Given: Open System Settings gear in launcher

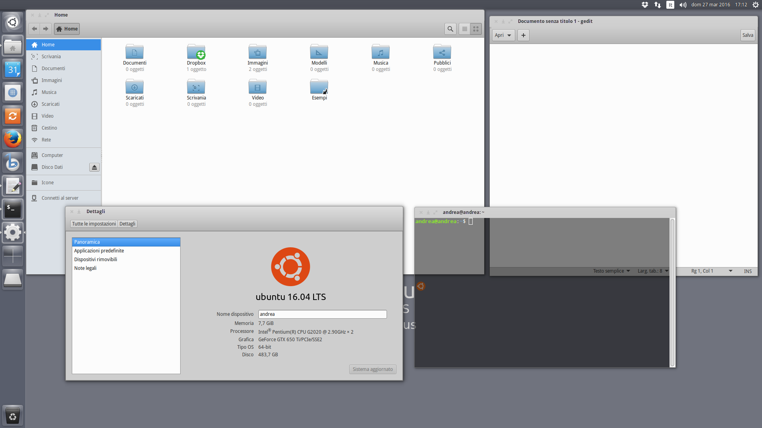Looking at the screenshot, I should click(x=13, y=233).
